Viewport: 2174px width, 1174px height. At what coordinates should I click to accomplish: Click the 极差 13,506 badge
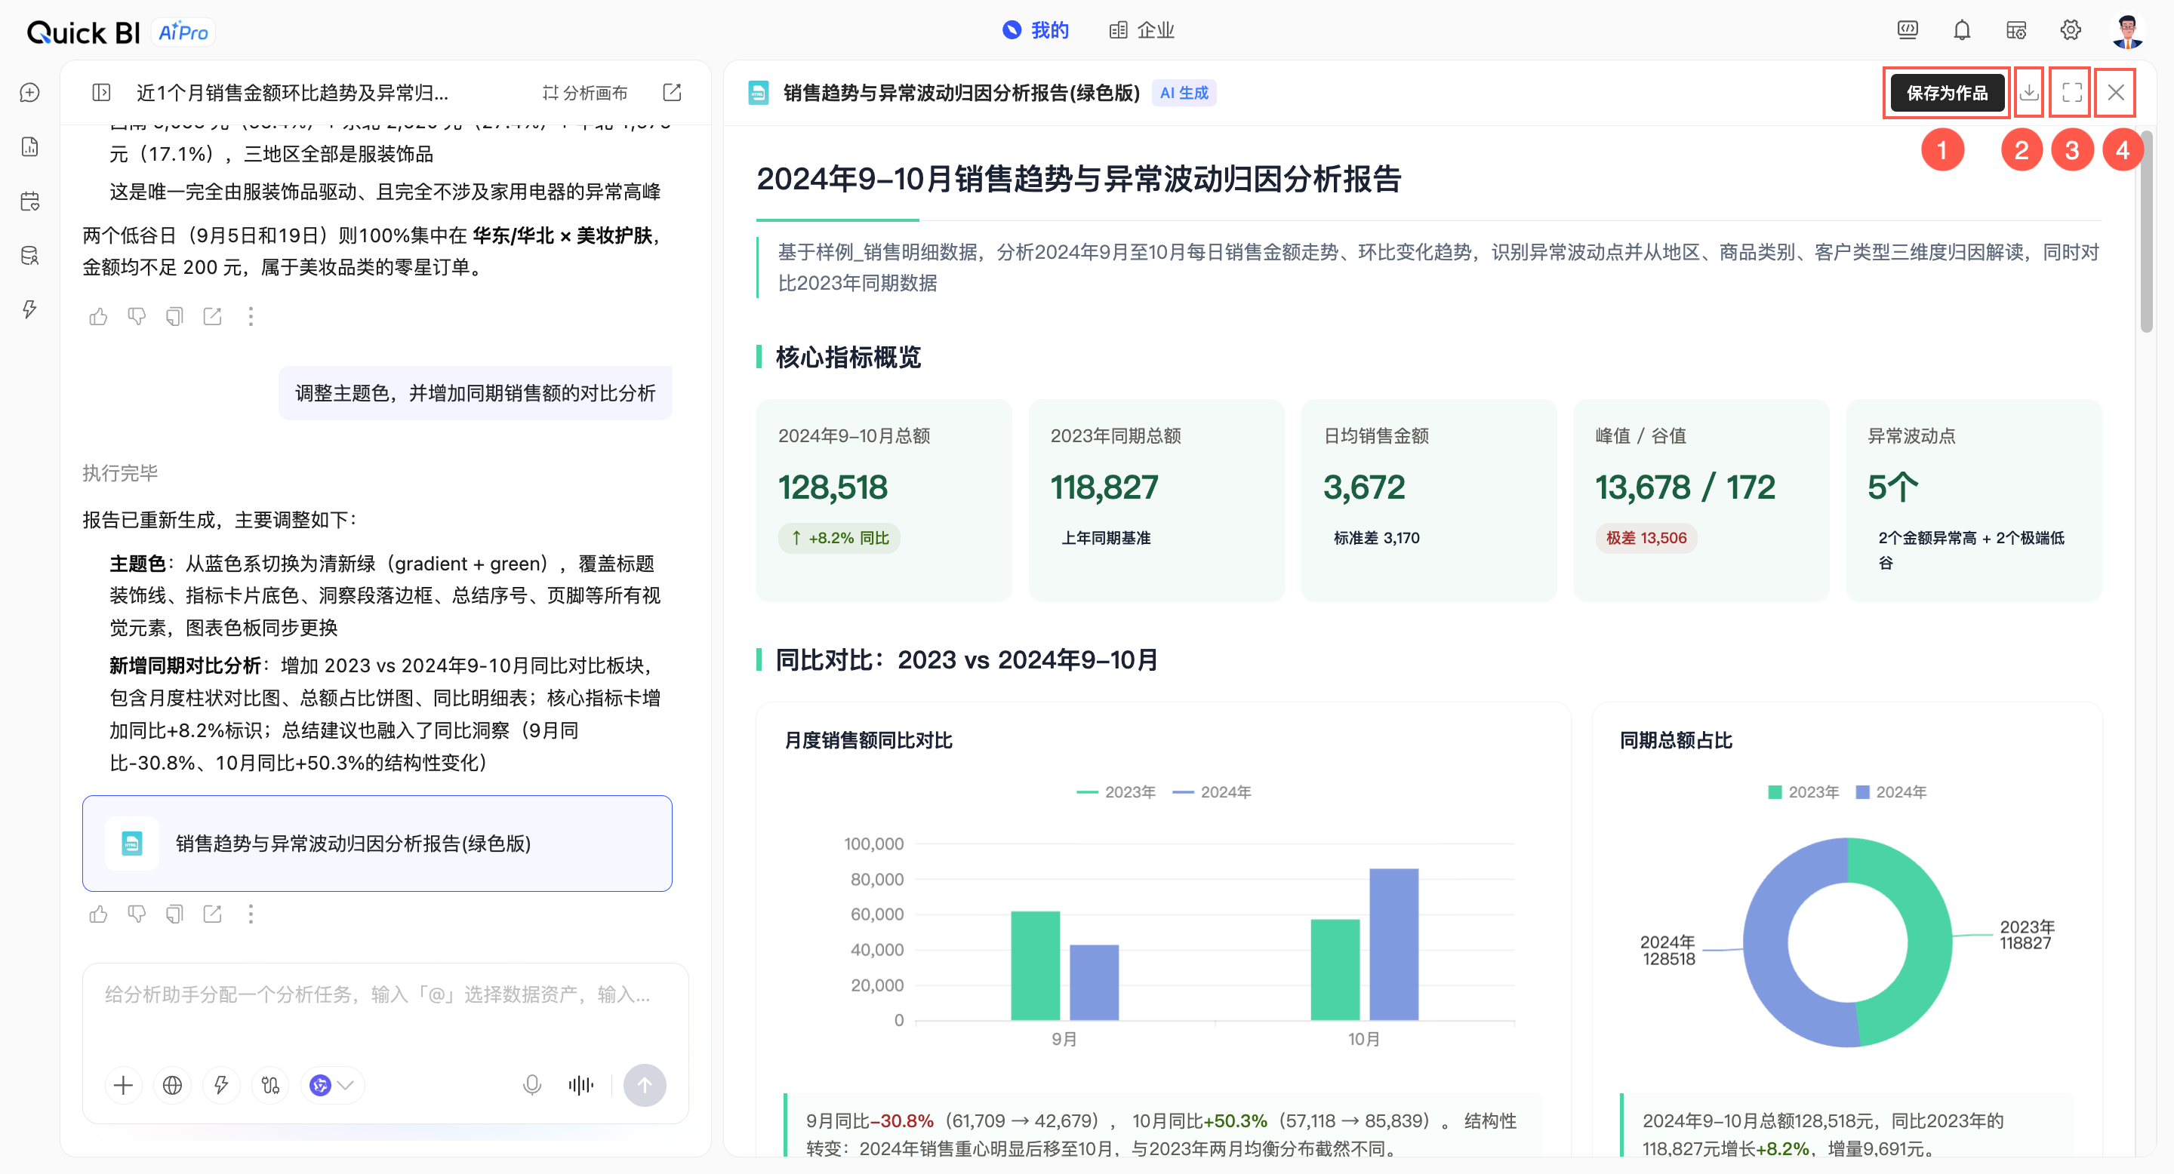pyautogui.click(x=1646, y=538)
